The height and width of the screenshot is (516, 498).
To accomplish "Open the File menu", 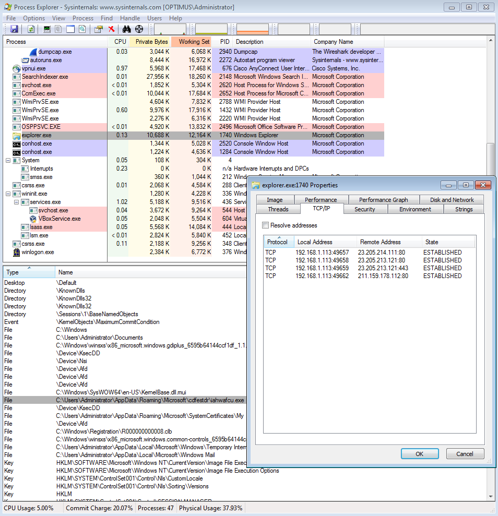I will point(11,18).
